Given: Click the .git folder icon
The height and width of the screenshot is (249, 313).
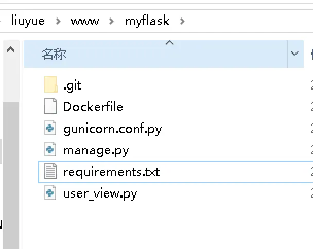Looking at the screenshot, I should (x=50, y=85).
